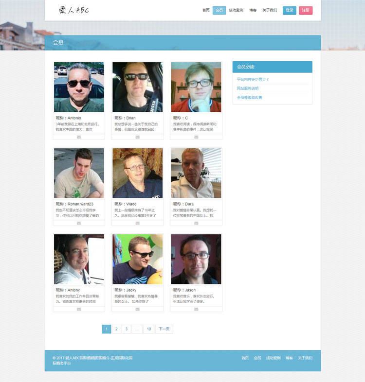Click the message icon under Wade's card
The height and width of the screenshot is (382, 365).
(138, 223)
